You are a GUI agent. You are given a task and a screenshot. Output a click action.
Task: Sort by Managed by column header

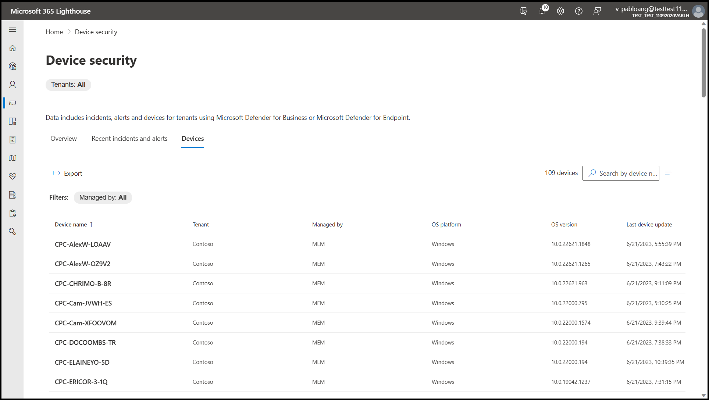click(327, 225)
